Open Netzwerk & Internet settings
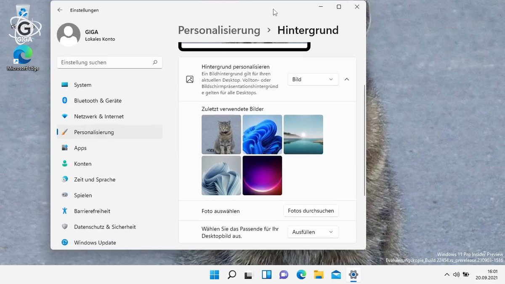Screen dimensions: 505x284 coord(99,116)
